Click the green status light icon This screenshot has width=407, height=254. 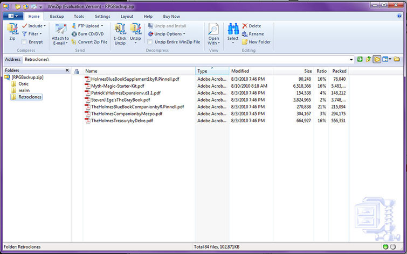(385, 247)
